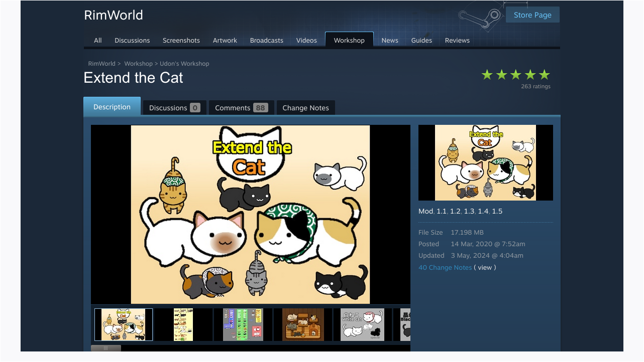
Task: Select the Guides tab
Action: (x=421, y=40)
